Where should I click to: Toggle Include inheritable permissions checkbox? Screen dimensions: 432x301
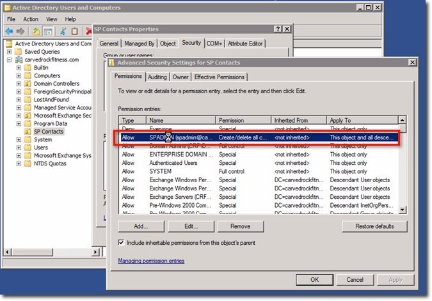click(x=121, y=242)
